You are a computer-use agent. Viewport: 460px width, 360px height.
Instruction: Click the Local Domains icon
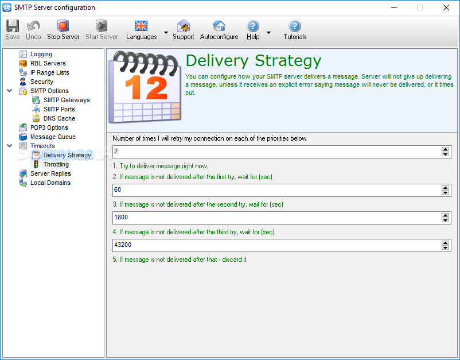click(x=23, y=183)
